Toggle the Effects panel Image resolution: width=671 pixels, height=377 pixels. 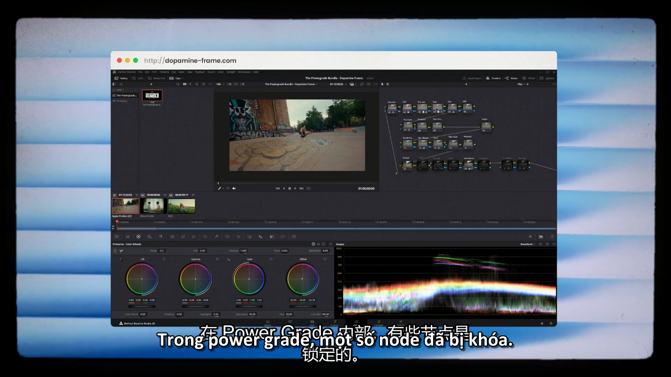coord(529,78)
